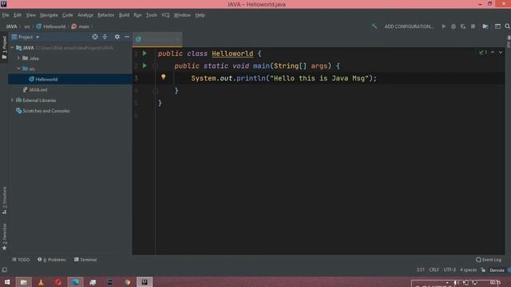Open the Terminal tool window
The width and height of the screenshot is (511, 287).
point(85,260)
